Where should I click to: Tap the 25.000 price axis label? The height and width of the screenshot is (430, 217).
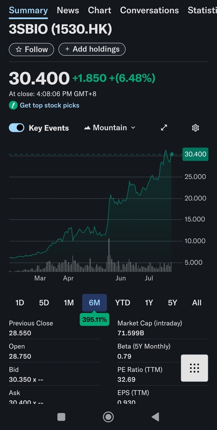coord(195,177)
